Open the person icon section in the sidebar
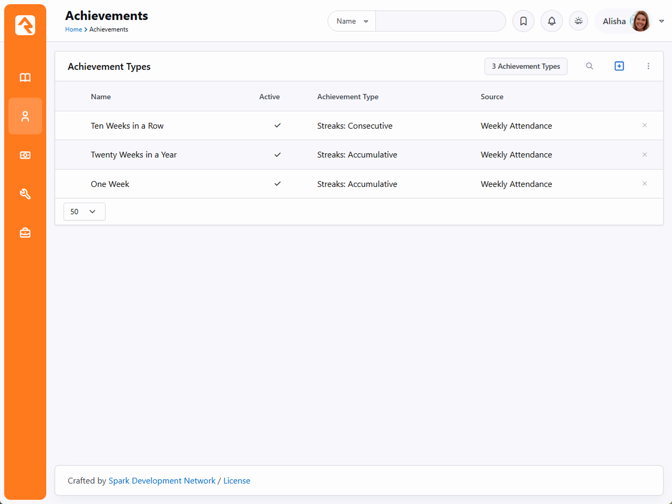The image size is (672, 504). tap(25, 116)
